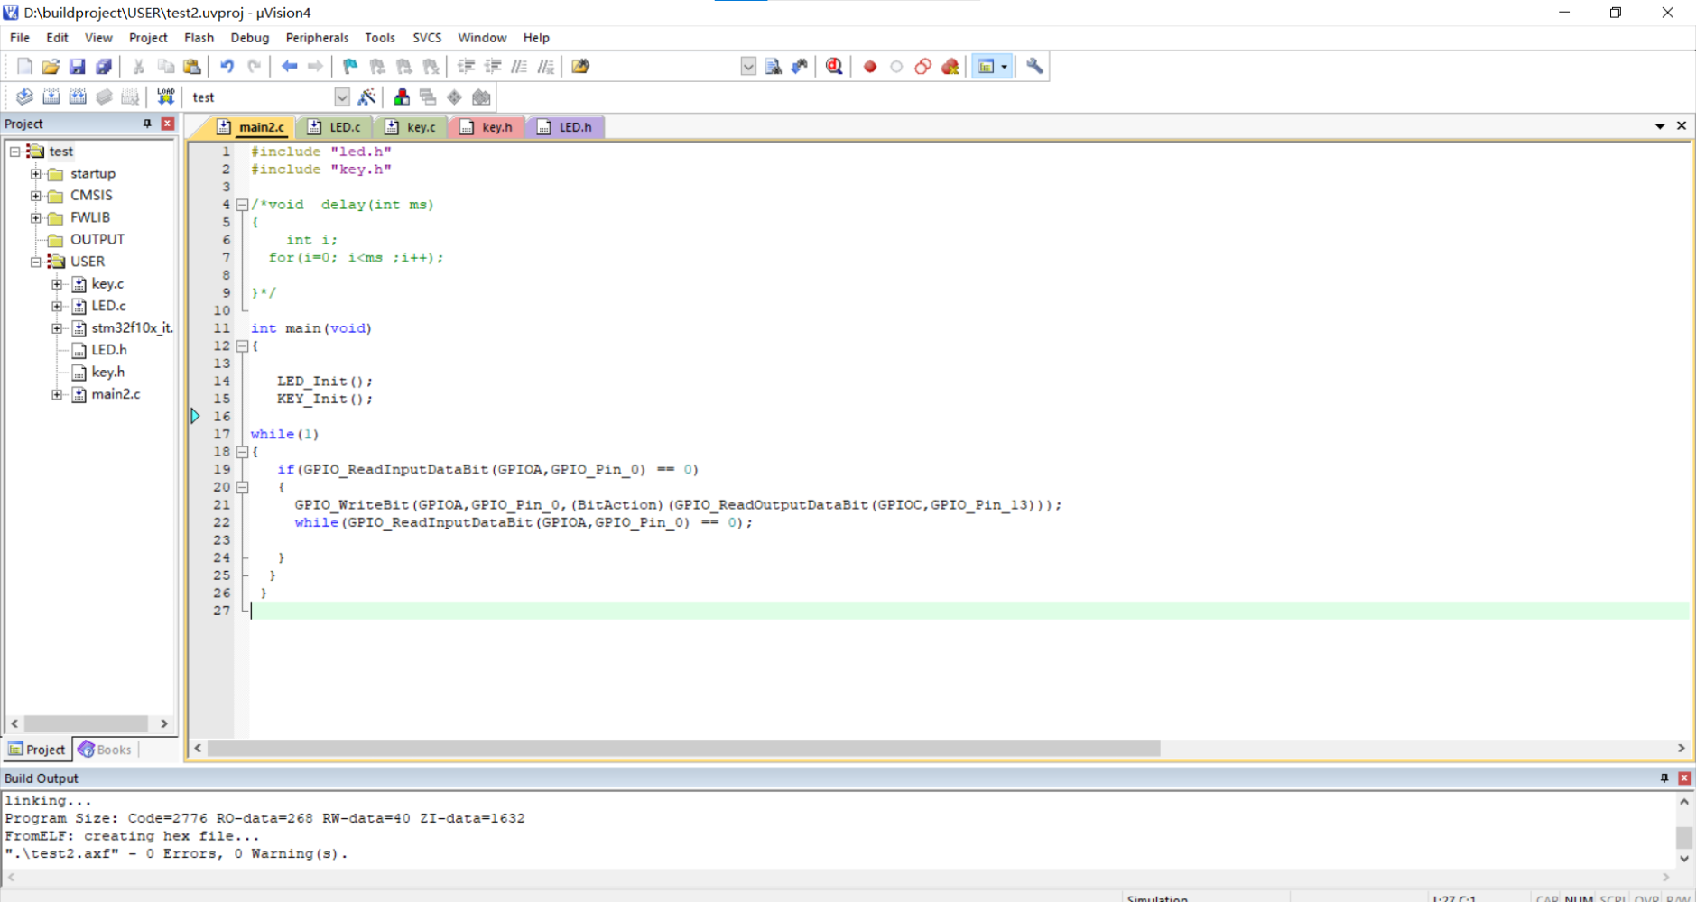
Task: Open the editor tab list dropdown arrow
Action: point(1660,126)
